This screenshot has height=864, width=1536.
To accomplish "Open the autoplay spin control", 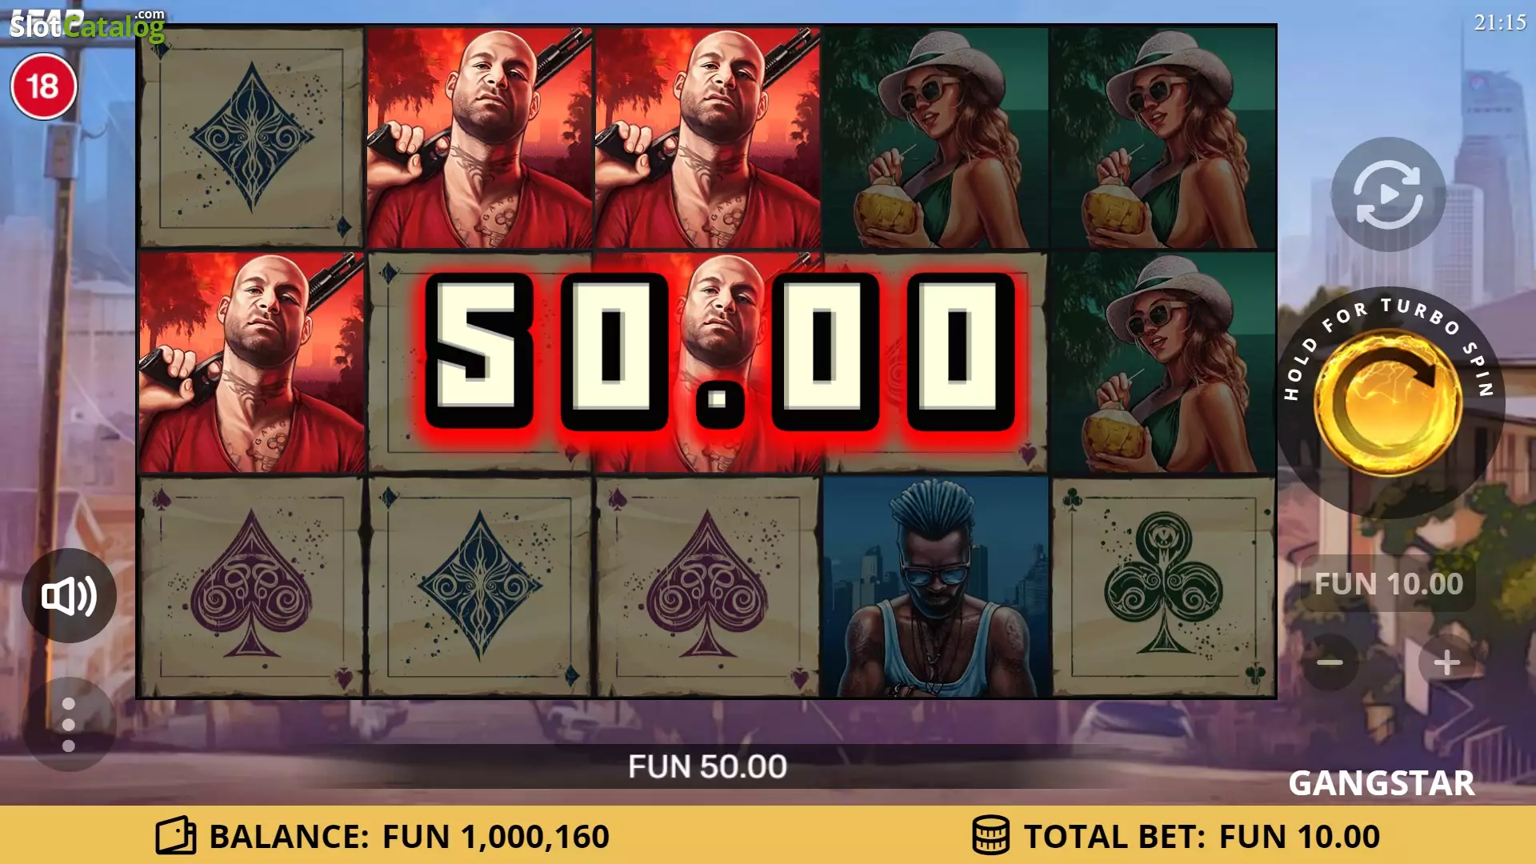I will point(1389,194).
